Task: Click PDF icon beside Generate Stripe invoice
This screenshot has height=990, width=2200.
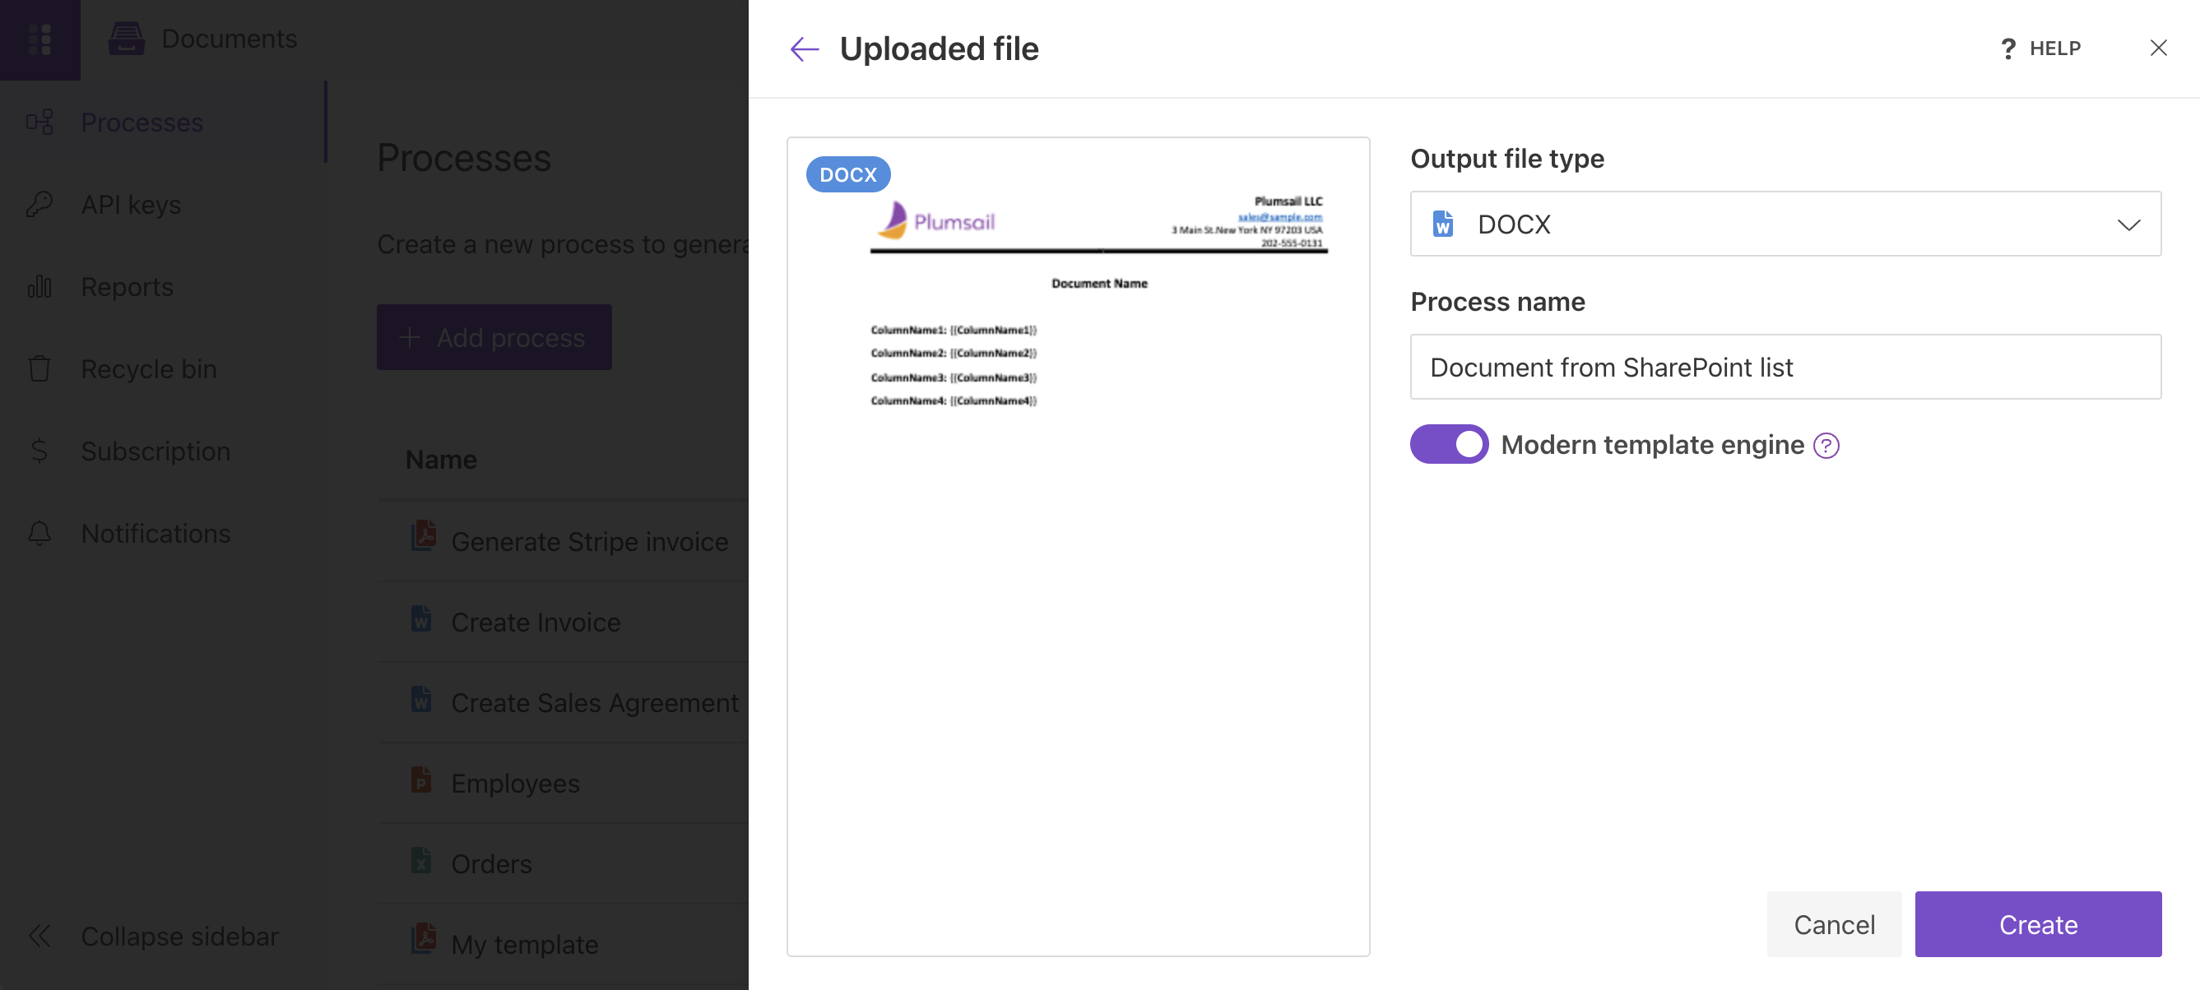Action: pyautogui.click(x=422, y=537)
